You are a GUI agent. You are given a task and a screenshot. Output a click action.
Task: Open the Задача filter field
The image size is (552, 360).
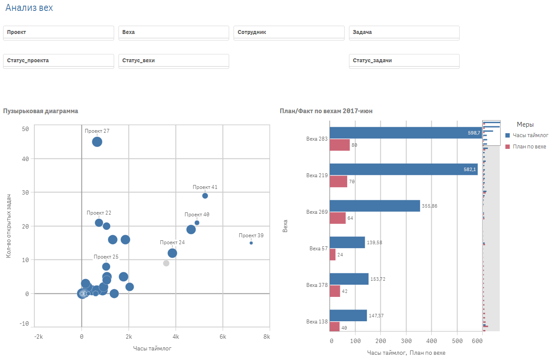tap(404, 32)
